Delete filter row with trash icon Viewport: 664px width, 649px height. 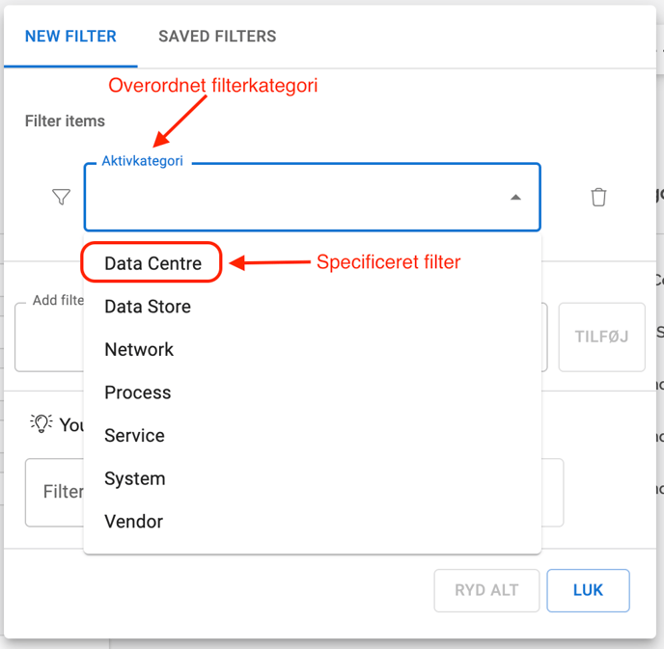click(x=598, y=198)
